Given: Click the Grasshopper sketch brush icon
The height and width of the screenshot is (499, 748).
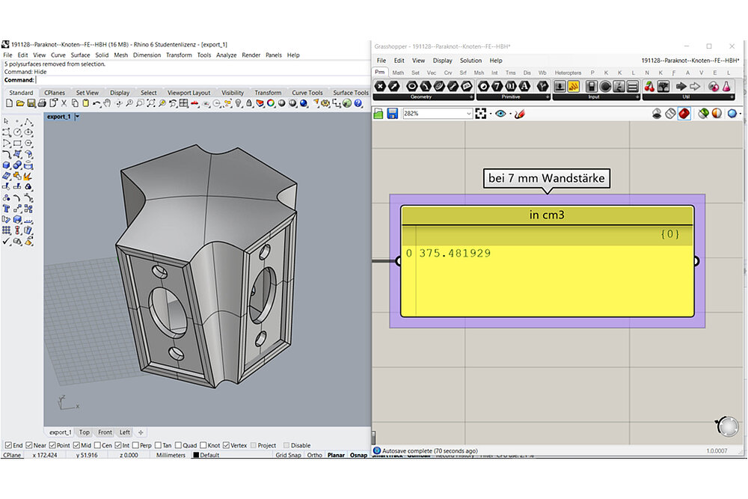Looking at the screenshot, I should (x=519, y=114).
